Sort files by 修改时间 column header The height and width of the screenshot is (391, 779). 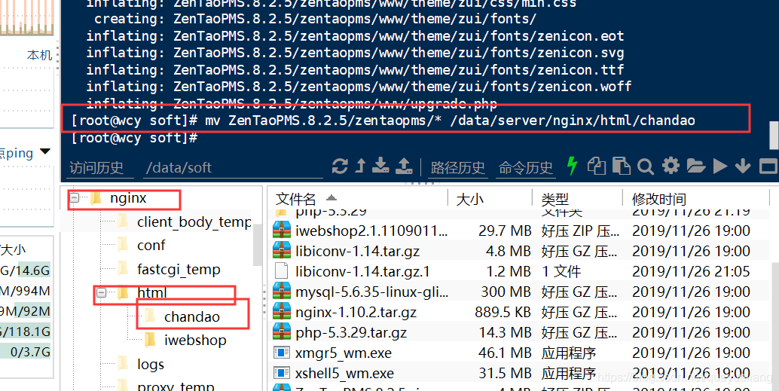[658, 199]
